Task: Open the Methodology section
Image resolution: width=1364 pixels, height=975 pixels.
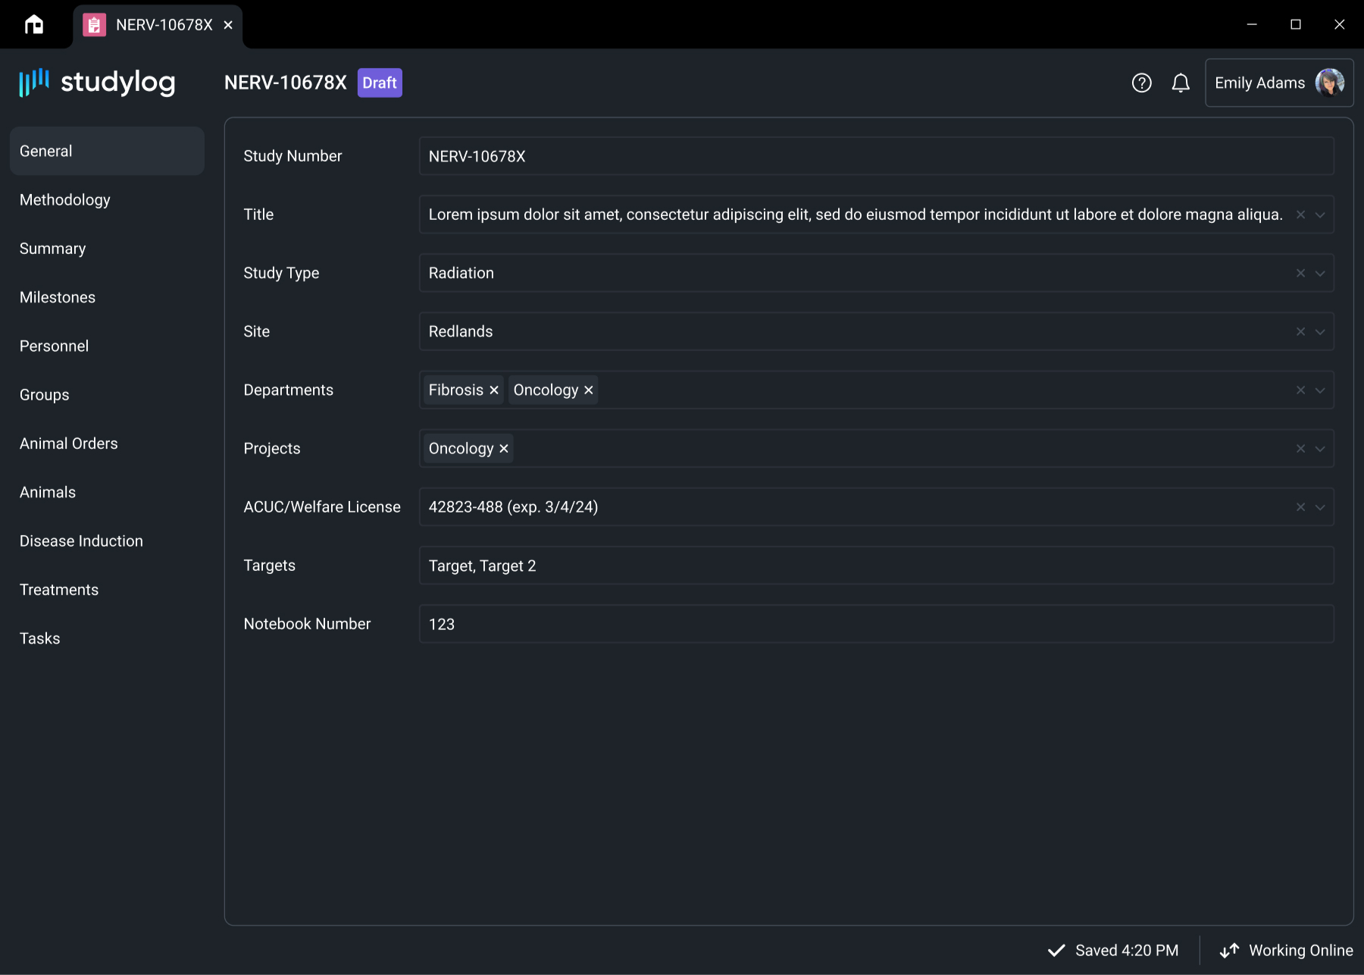Action: pos(65,200)
